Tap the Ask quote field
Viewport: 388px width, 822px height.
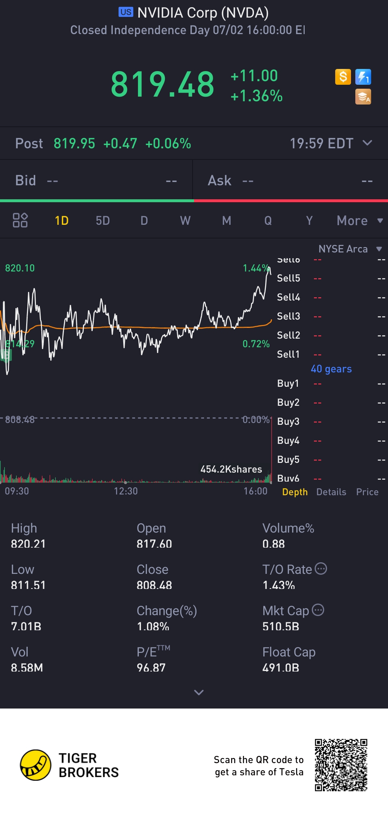[x=291, y=180]
